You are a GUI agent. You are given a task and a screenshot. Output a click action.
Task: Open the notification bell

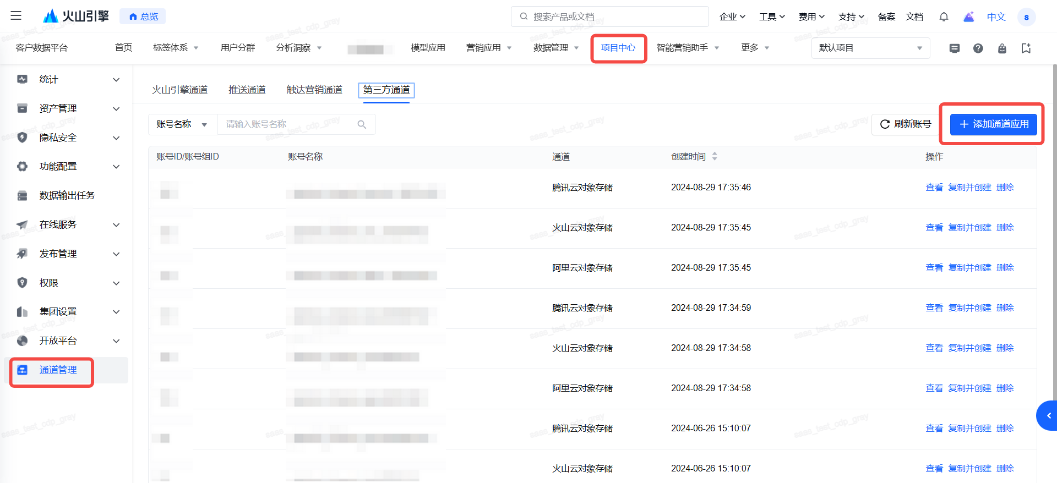pyautogui.click(x=944, y=17)
